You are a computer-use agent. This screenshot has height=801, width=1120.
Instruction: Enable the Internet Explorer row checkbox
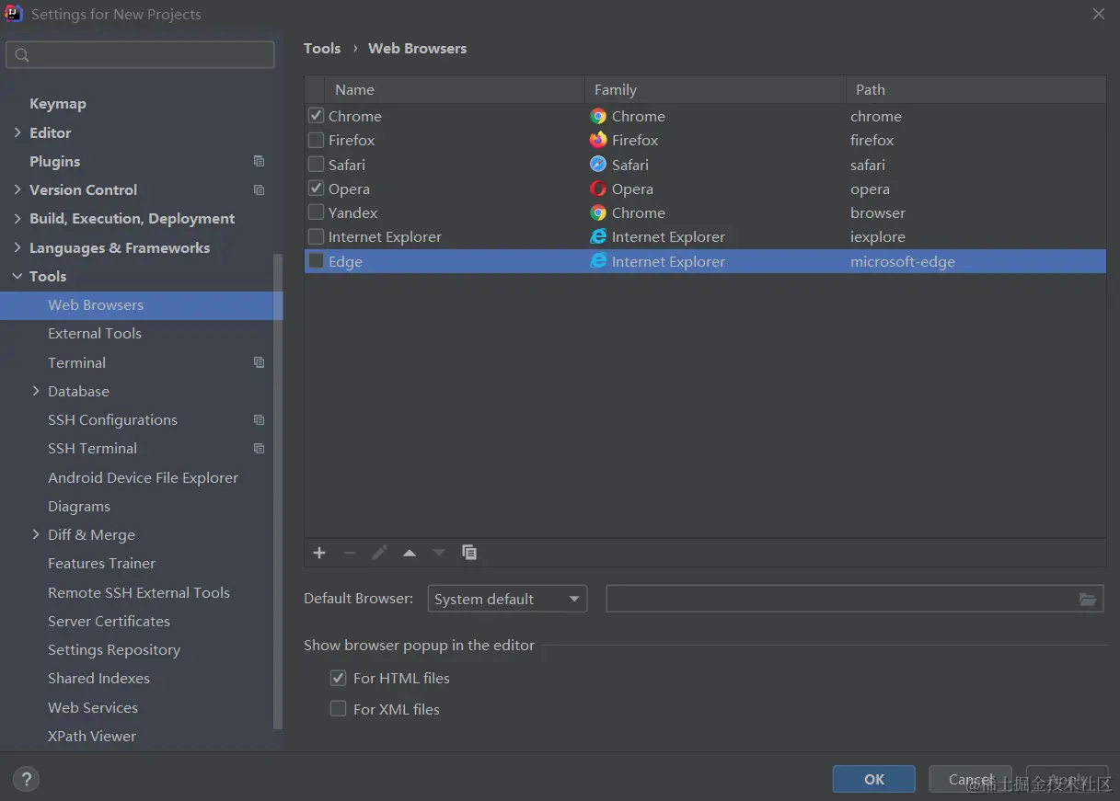[316, 236]
